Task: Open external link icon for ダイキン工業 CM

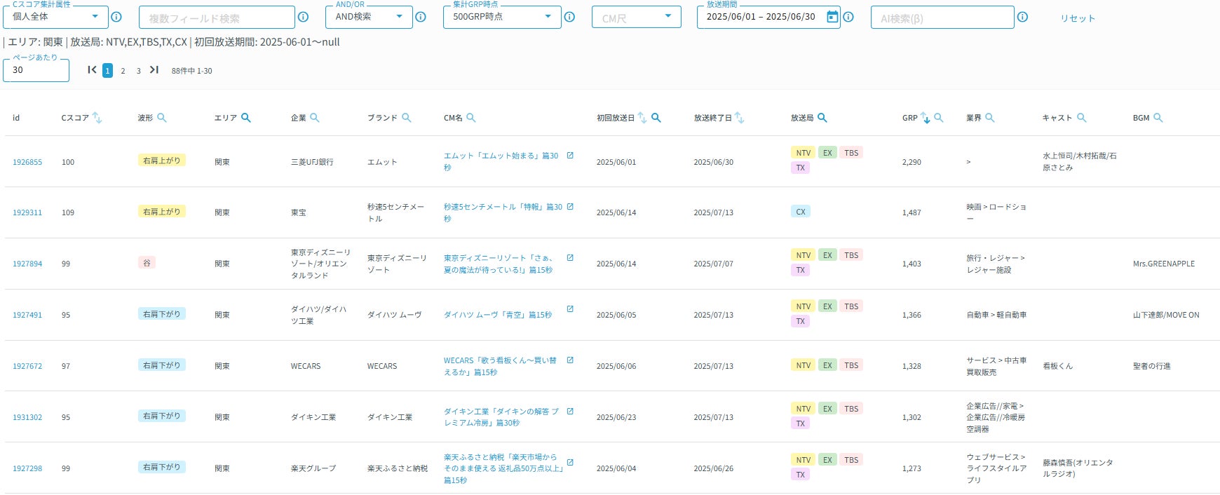Action: tap(570, 412)
